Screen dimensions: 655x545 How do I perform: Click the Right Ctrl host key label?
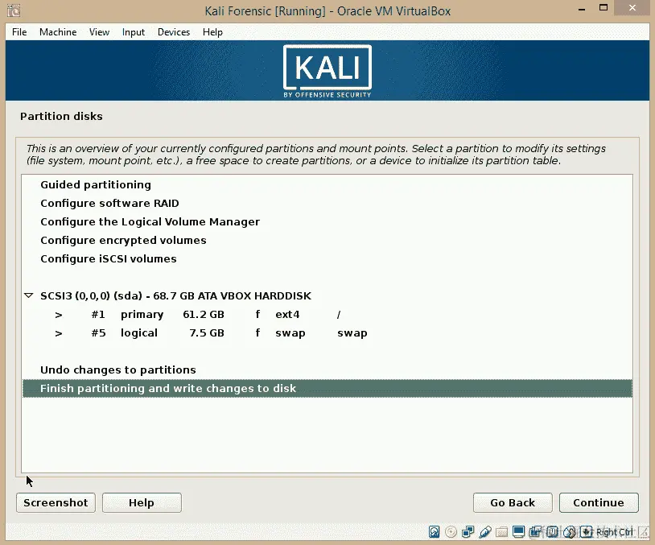click(x=614, y=532)
